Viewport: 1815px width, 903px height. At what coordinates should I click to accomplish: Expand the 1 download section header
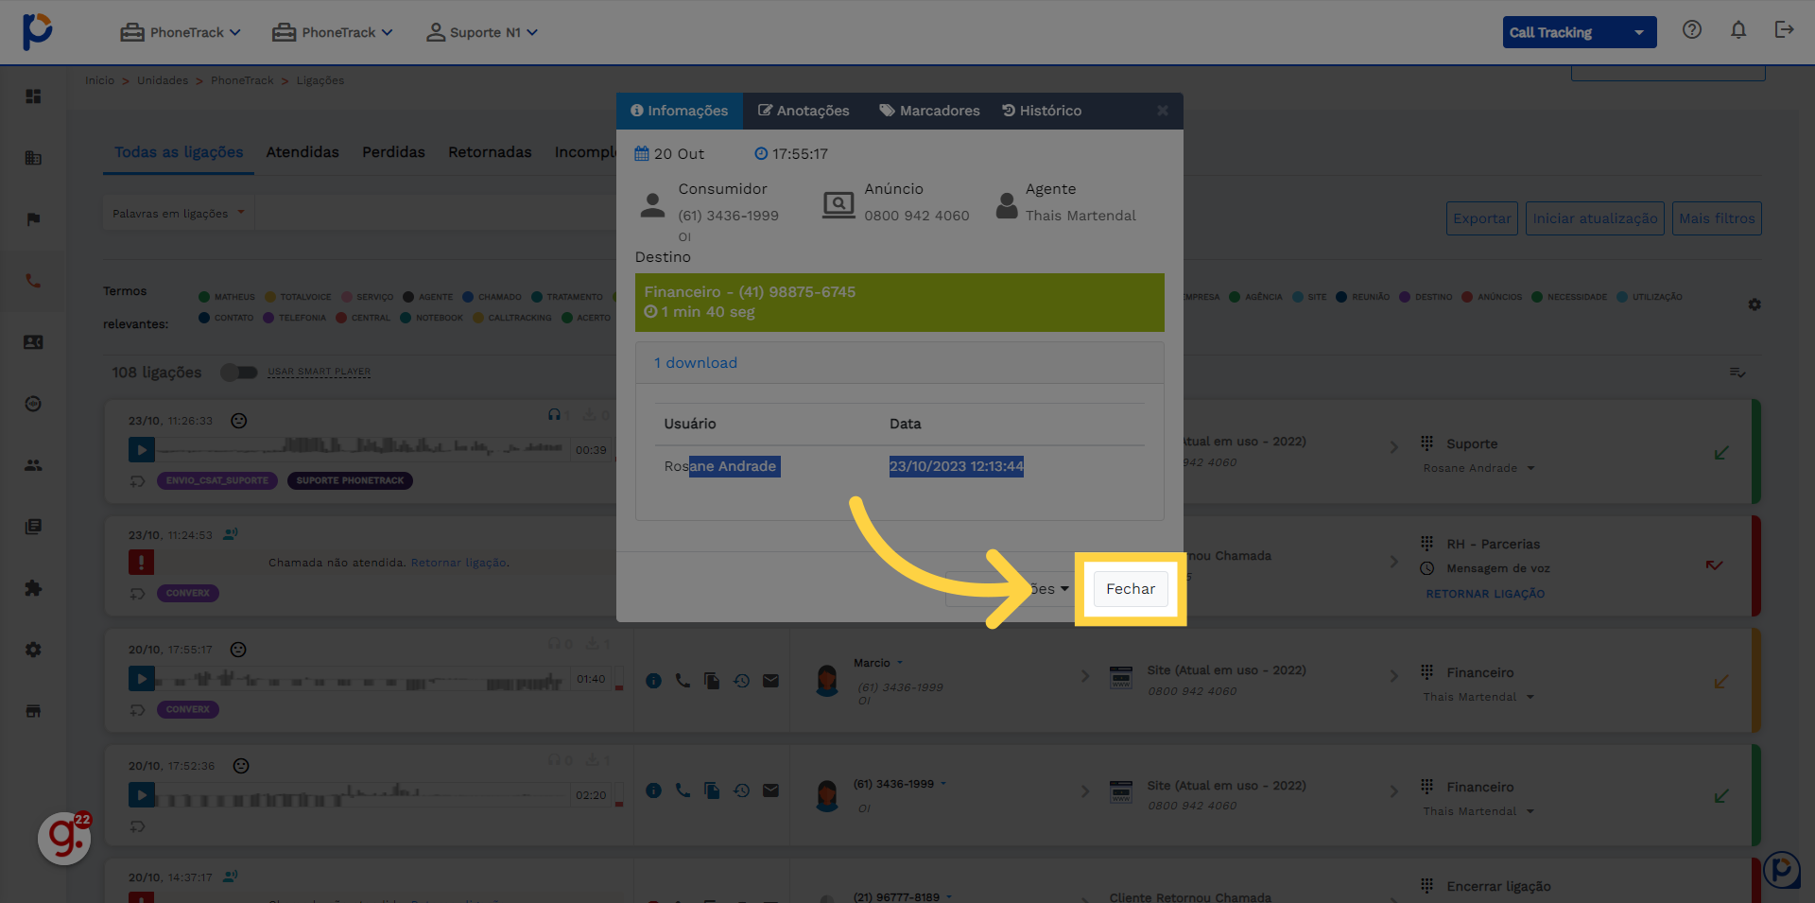899,363
